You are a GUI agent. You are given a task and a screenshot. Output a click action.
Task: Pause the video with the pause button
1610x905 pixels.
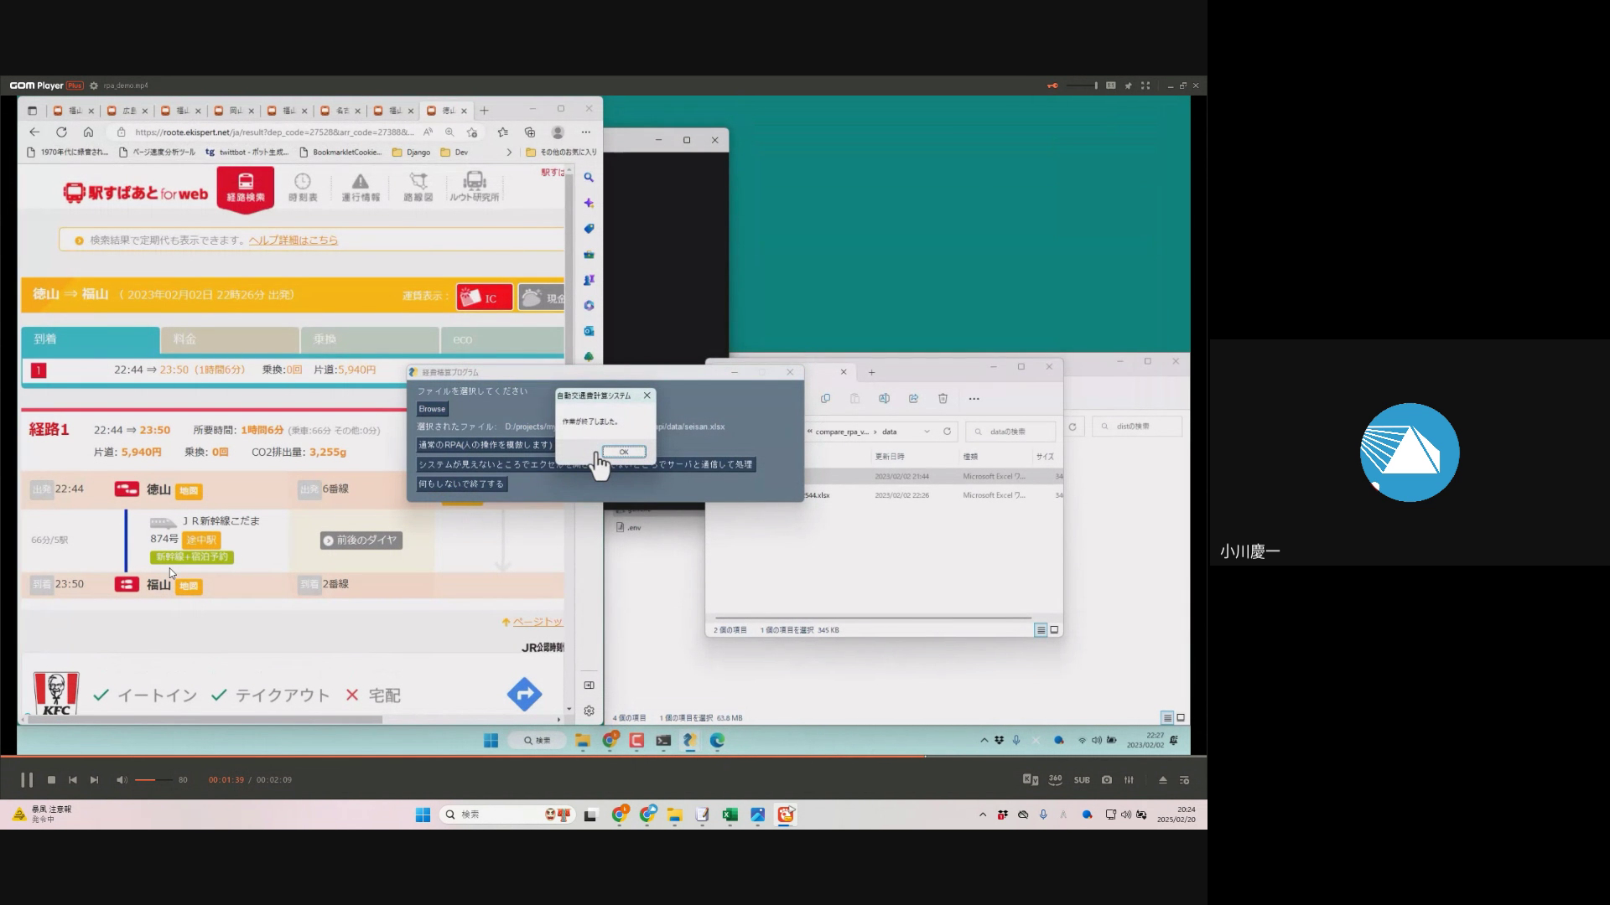27,780
